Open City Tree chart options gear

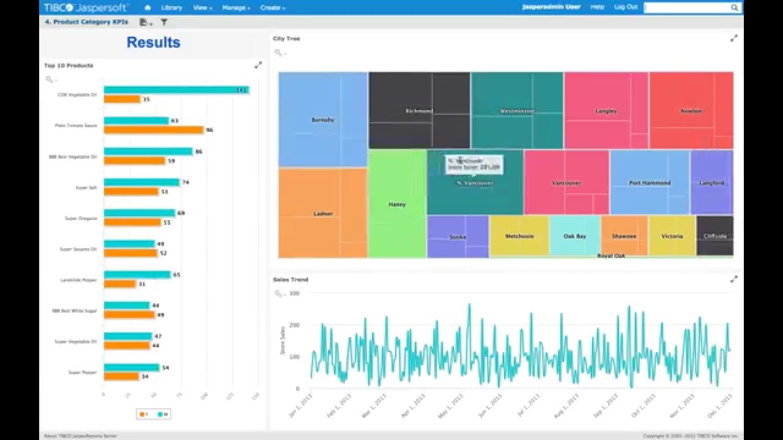tap(279, 53)
